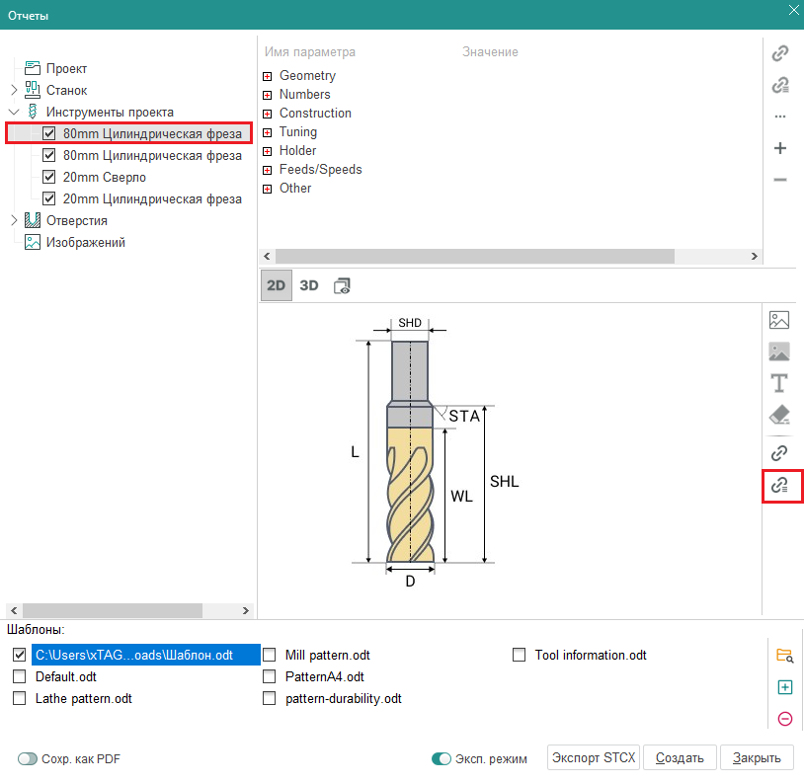Uncheck the 20mm Сверло tool checkbox
Viewport: 804px width, 784px height.
pos(49,177)
